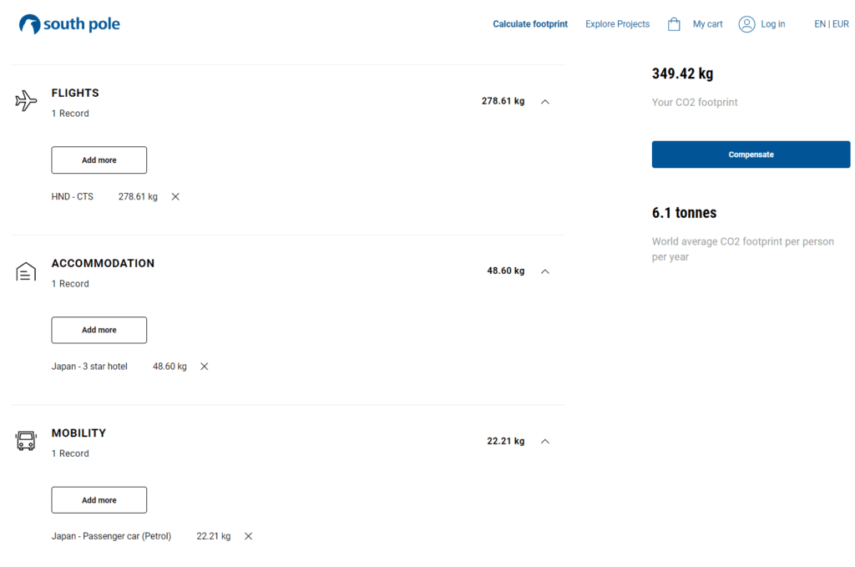Collapse the Mobility section
This screenshot has width=855, height=567.
544,442
